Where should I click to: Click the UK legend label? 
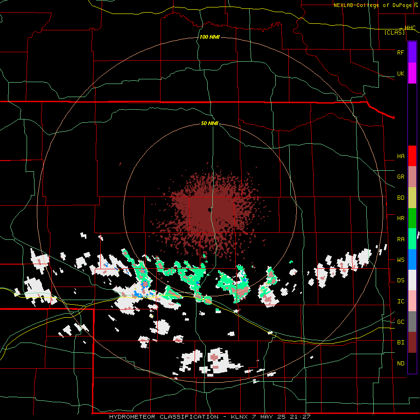pos(400,73)
